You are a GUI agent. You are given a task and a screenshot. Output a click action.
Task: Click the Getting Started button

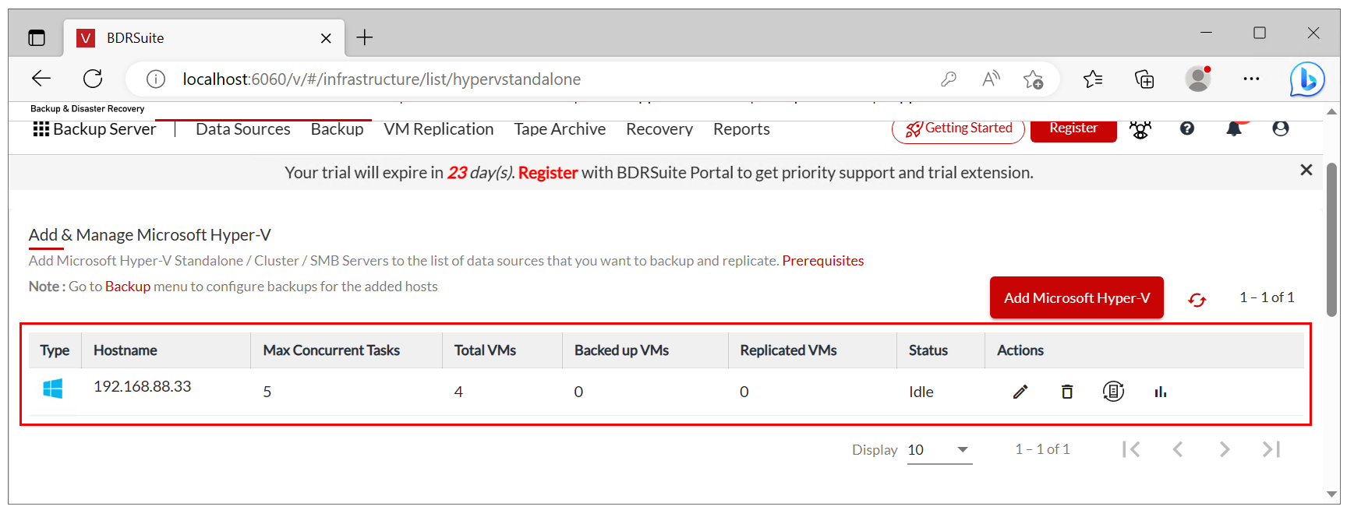pyautogui.click(x=958, y=128)
